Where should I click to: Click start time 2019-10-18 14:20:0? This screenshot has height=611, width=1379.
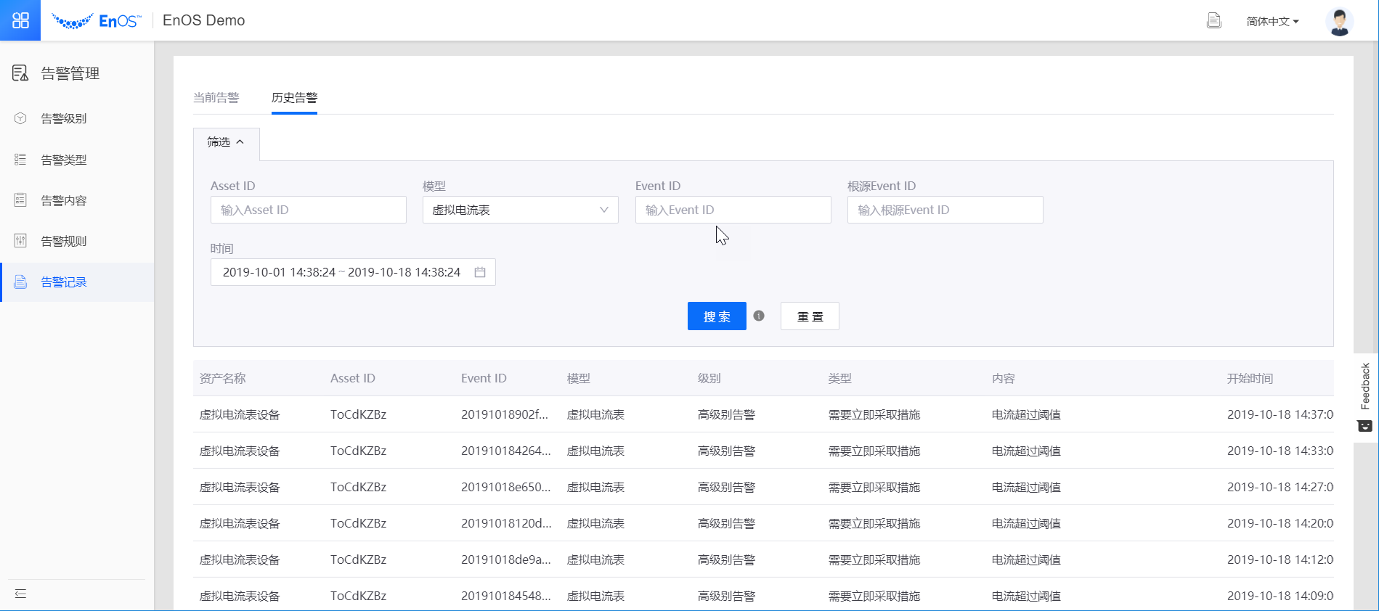[x=1280, y=523]
